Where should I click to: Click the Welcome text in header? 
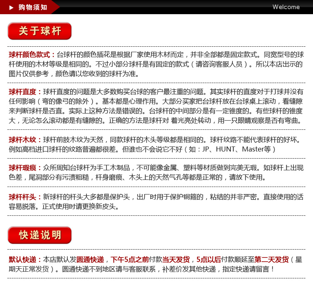click(286, 7)
